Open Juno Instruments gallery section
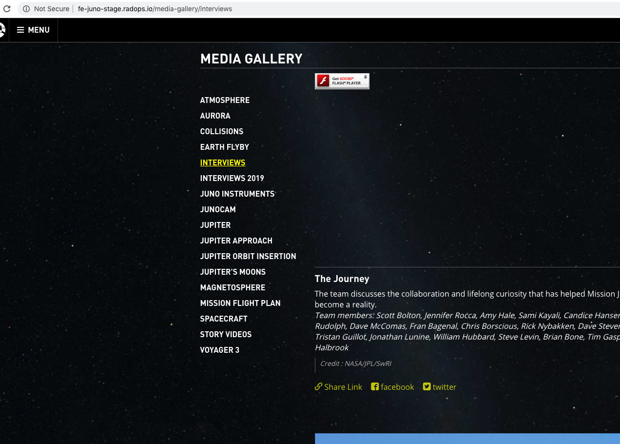This screenshot has height=444, width=620. coord(237,194)
